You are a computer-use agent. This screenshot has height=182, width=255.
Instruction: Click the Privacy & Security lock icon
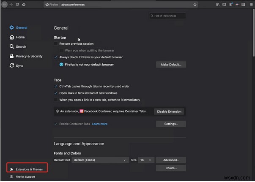point(11,56)
